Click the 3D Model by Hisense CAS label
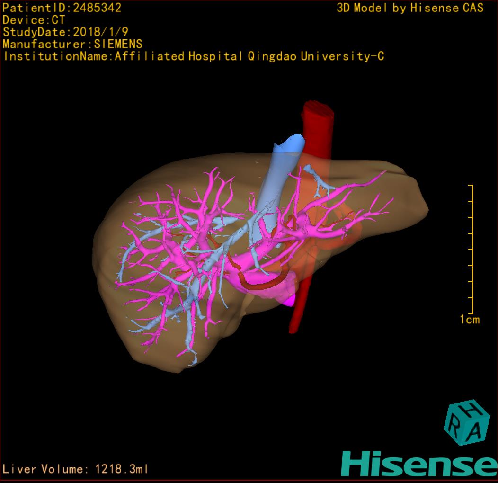Viewport: 498px width, 483px height. coord(410,8)
